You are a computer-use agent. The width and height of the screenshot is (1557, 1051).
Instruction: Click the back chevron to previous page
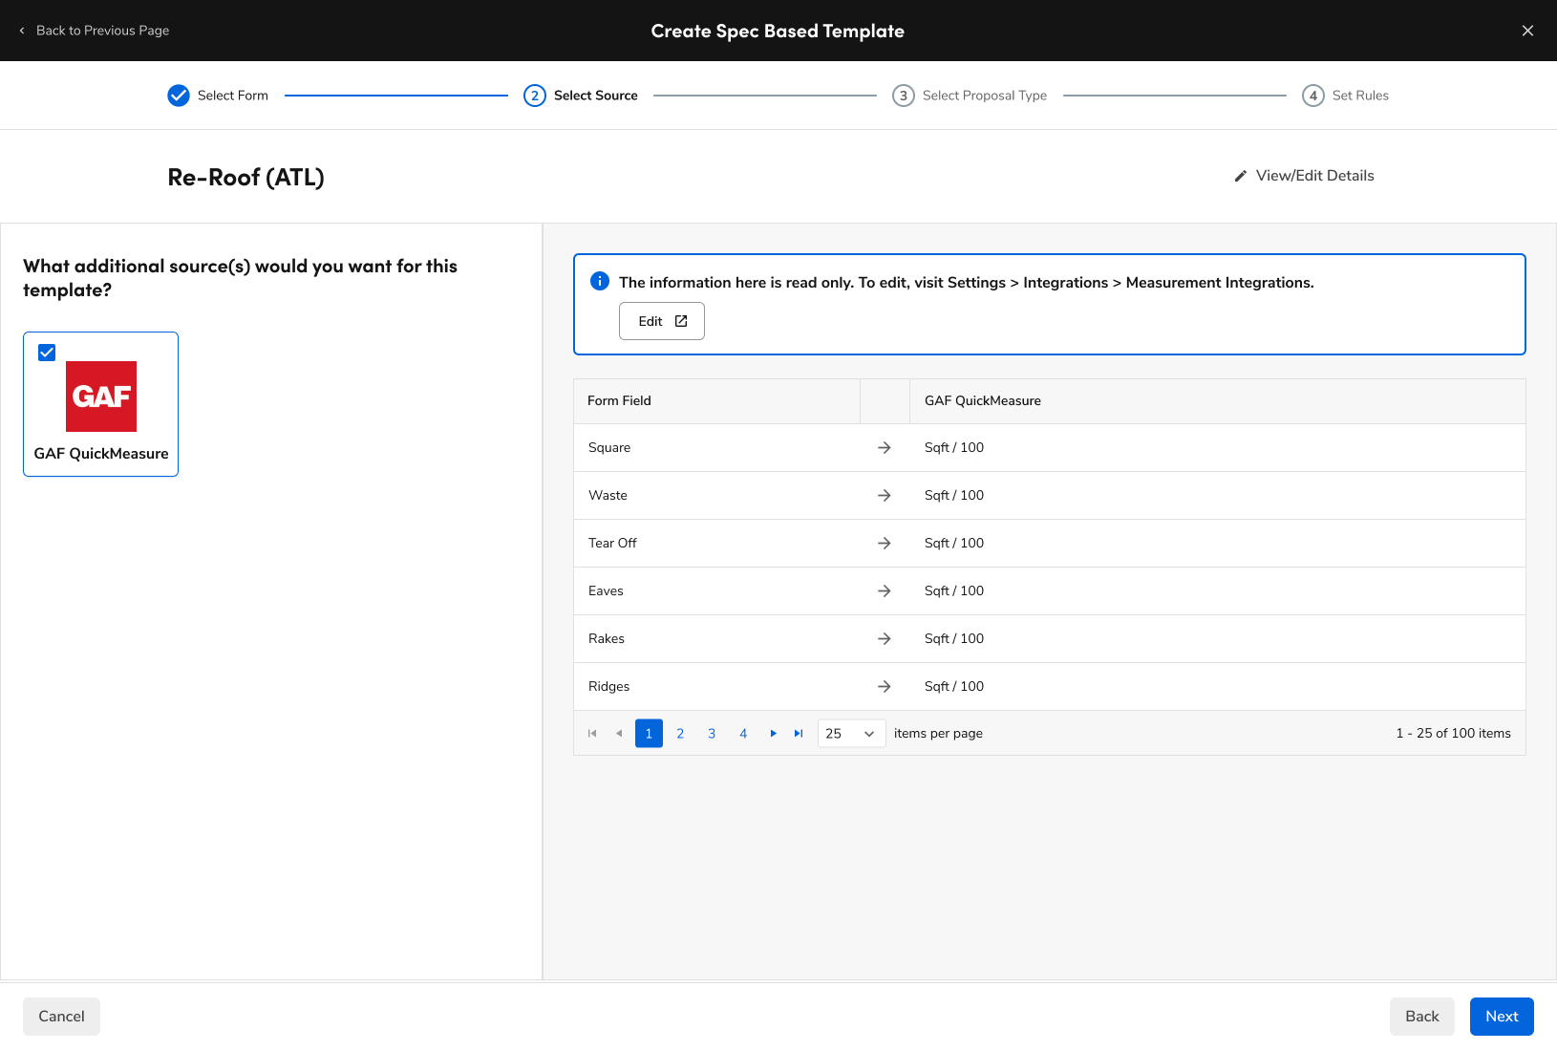pyautogui.click(x=21, y=31)
